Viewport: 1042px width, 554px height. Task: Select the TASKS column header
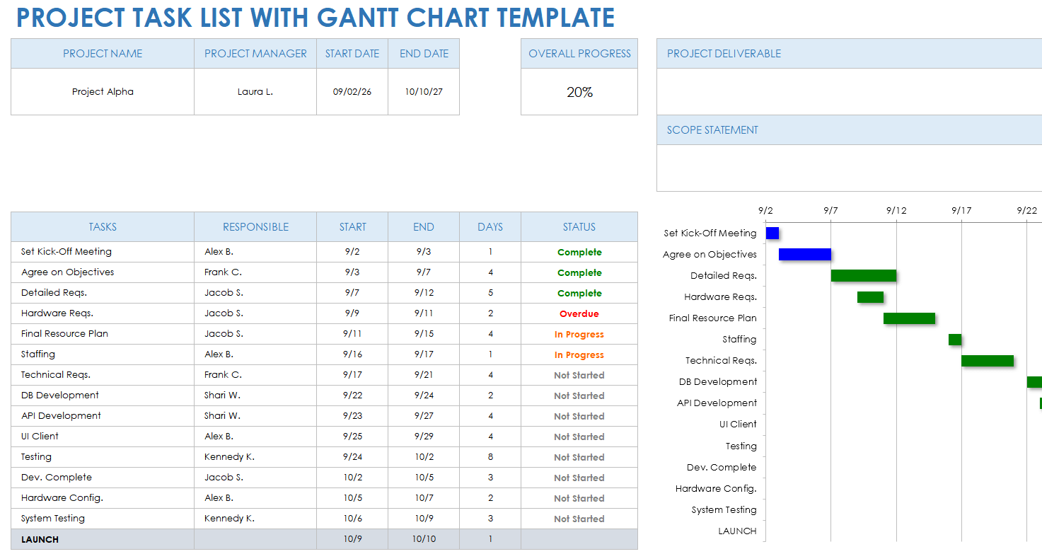102,226
